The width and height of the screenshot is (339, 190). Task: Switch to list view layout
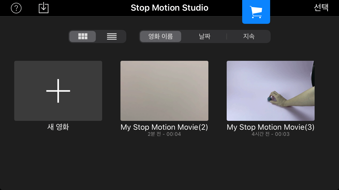[x=112, y=36]
